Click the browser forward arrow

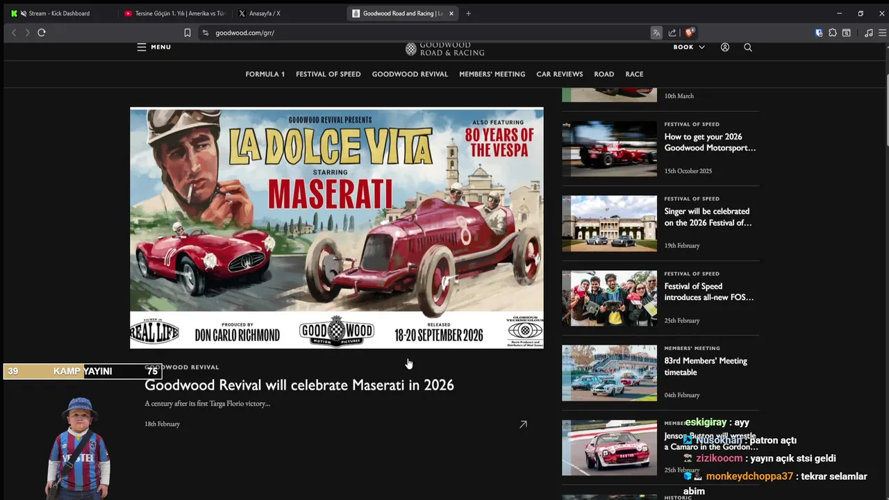pos(28,33)
